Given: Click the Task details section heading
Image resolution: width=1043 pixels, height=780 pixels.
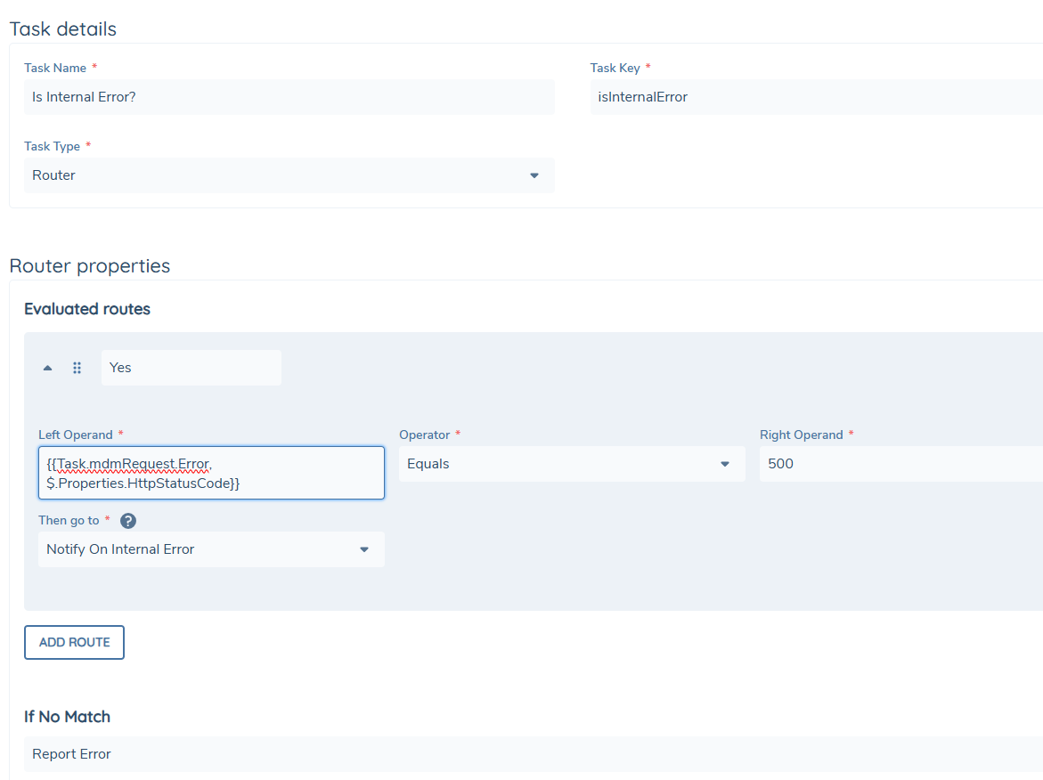Looking at the screenshot, I should 62,28.
